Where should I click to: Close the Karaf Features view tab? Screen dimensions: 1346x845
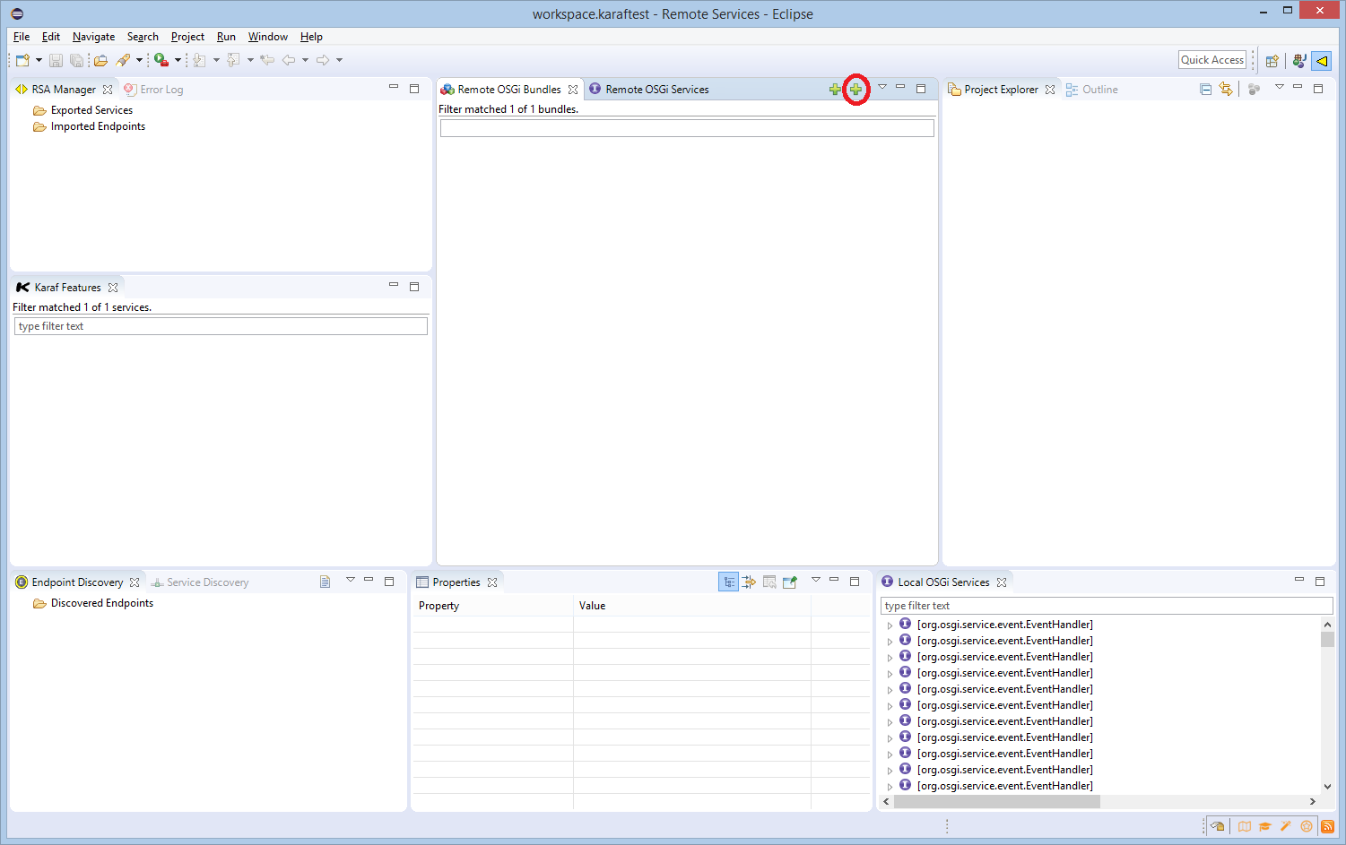click(x=113, y=288)
